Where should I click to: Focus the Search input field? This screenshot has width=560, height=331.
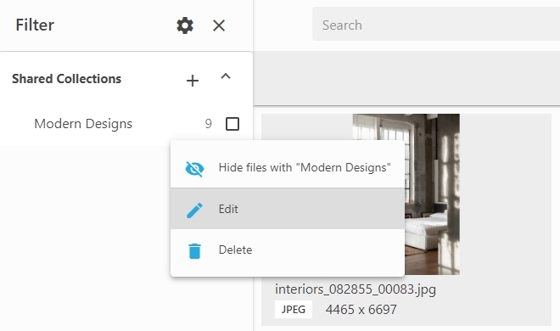point(436,25)
